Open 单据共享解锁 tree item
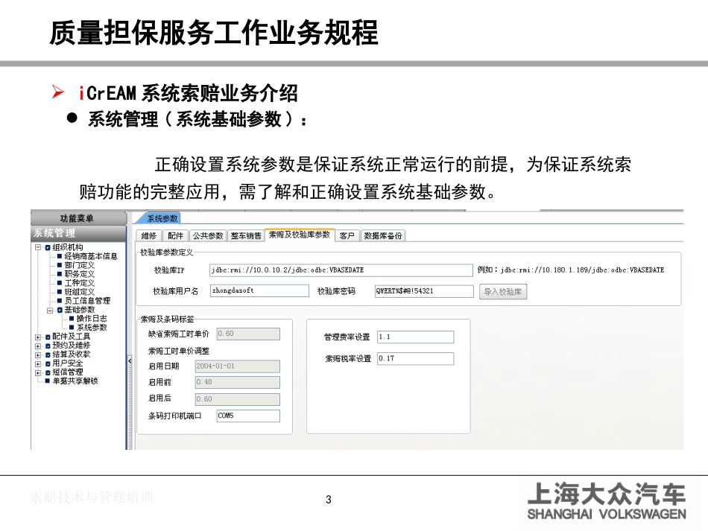 coord(75,381)
